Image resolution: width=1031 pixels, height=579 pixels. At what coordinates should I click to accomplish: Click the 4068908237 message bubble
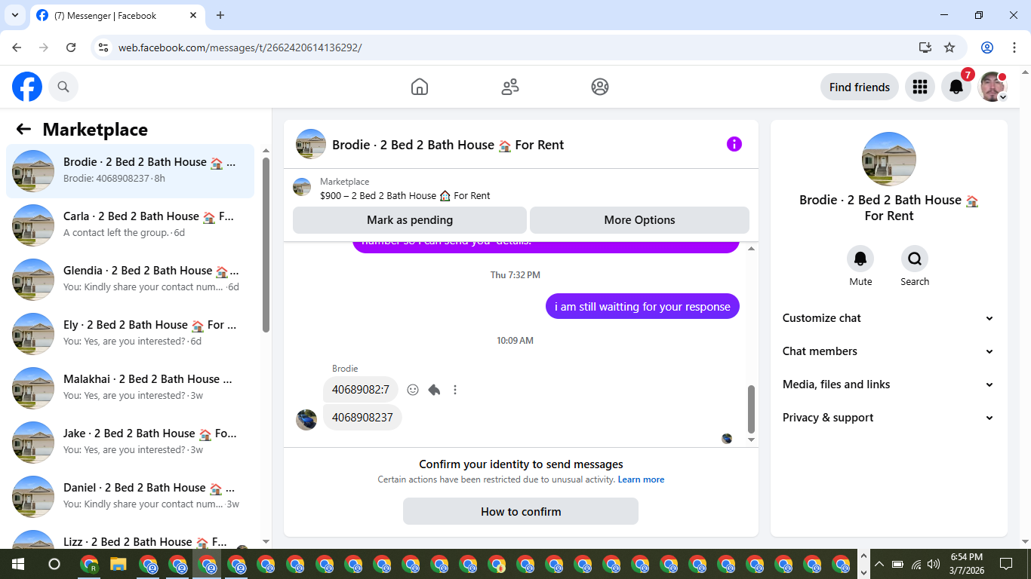pos(362,417)
